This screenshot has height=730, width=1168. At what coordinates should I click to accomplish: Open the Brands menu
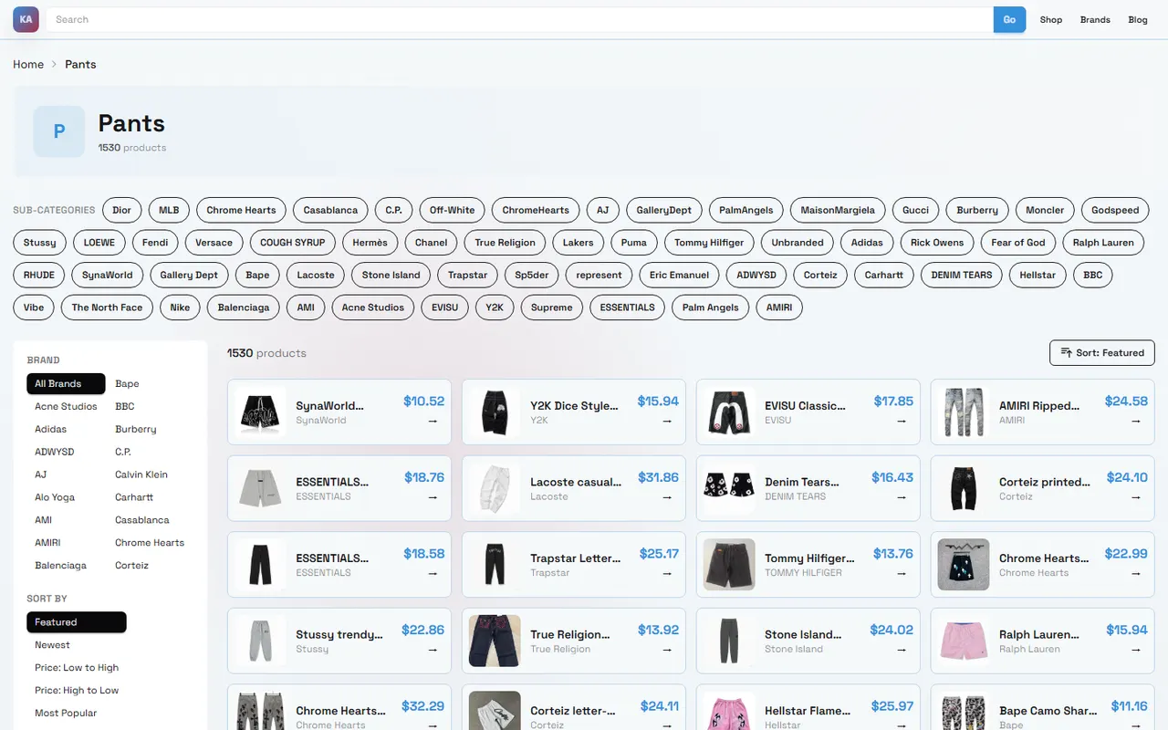[1095, 20]
